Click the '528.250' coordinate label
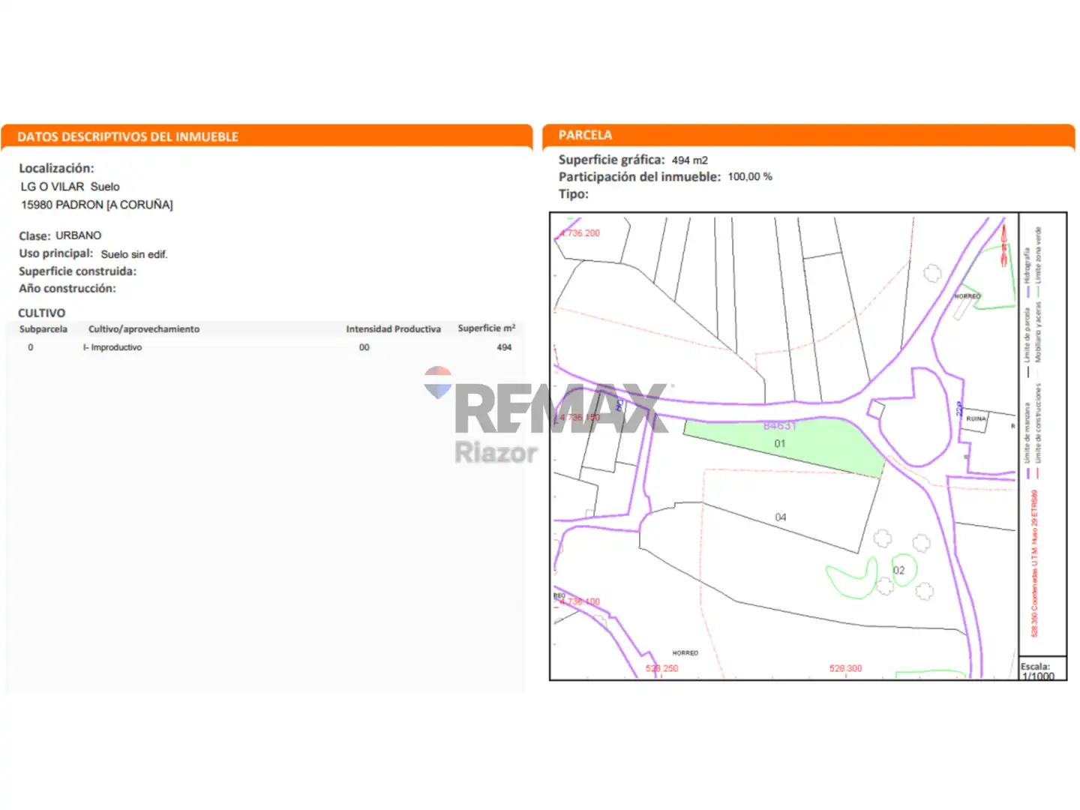Image resolution: width=1080 pixels, height=810 pixels. tap(661, 668)
